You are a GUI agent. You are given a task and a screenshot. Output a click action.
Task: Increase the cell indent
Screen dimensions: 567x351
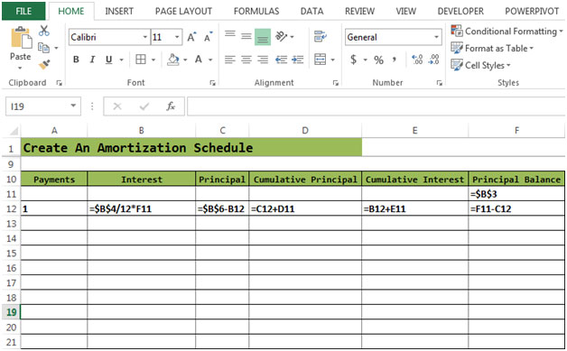(298, 60)
